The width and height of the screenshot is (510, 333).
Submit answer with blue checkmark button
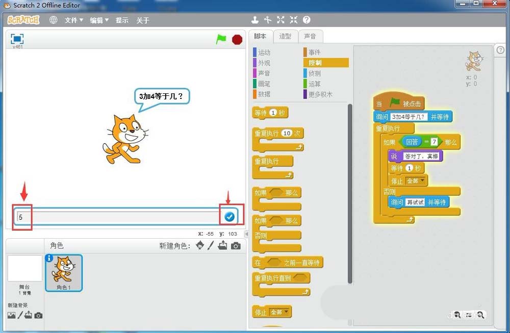click(229, 217)
